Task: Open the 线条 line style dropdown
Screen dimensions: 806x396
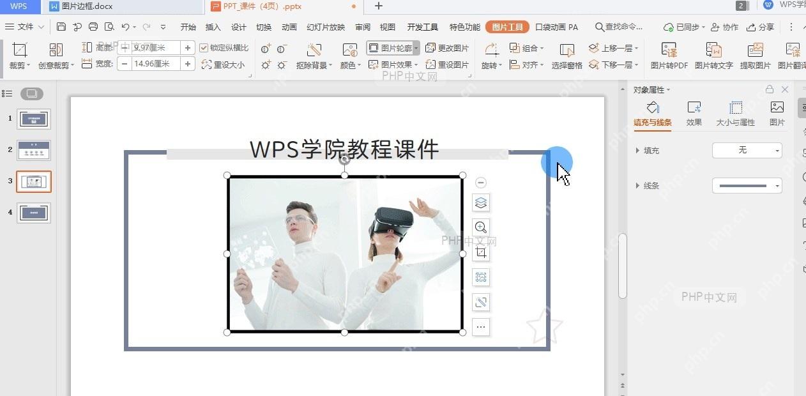Action: pos(747,186)
